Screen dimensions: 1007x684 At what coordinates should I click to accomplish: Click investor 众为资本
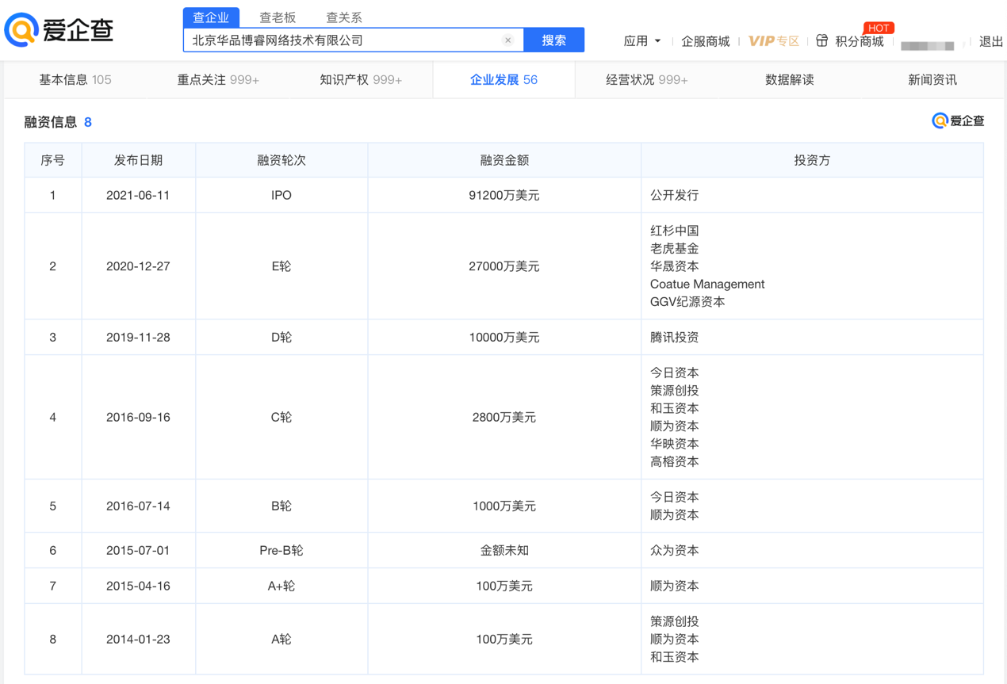coord(675,550)
